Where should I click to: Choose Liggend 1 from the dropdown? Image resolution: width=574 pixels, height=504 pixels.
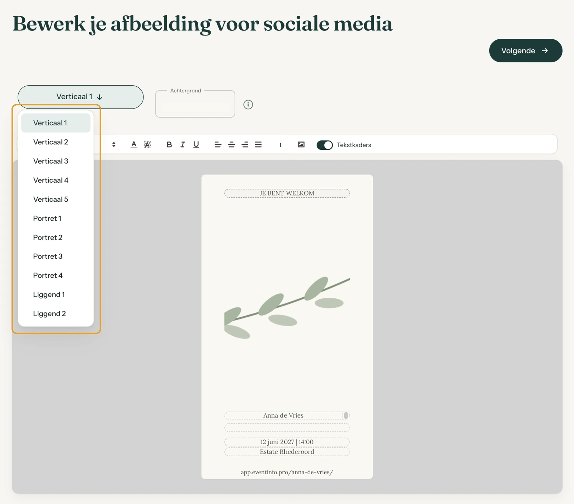click(56, 294)
